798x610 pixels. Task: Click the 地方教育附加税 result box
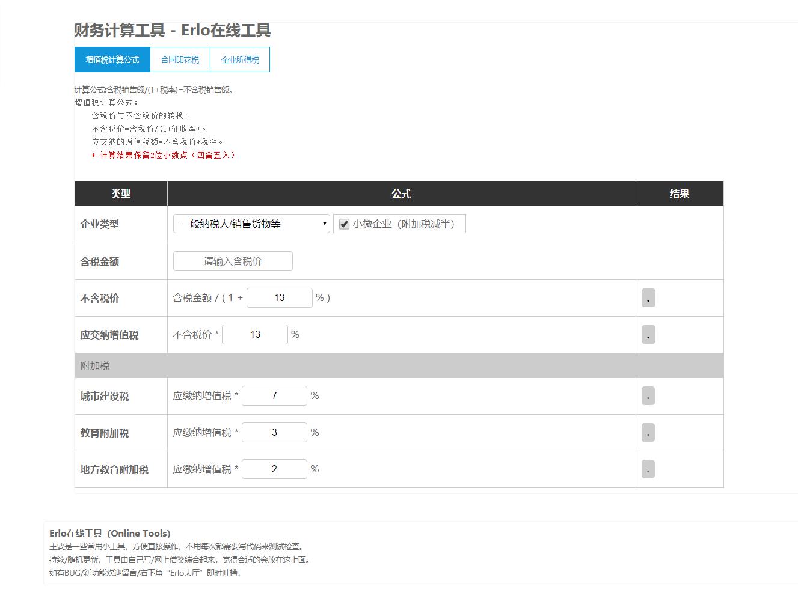point(648,469)
